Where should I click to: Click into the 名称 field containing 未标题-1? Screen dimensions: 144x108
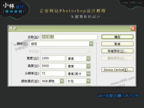tap(69, 37)
